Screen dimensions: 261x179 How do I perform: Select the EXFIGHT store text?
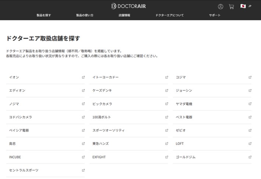pyautogui.click(x=99, y=157)
